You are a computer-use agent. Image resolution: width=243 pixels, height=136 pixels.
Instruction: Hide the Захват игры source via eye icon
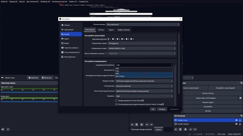pyautogui.click(x=236, y=120)
